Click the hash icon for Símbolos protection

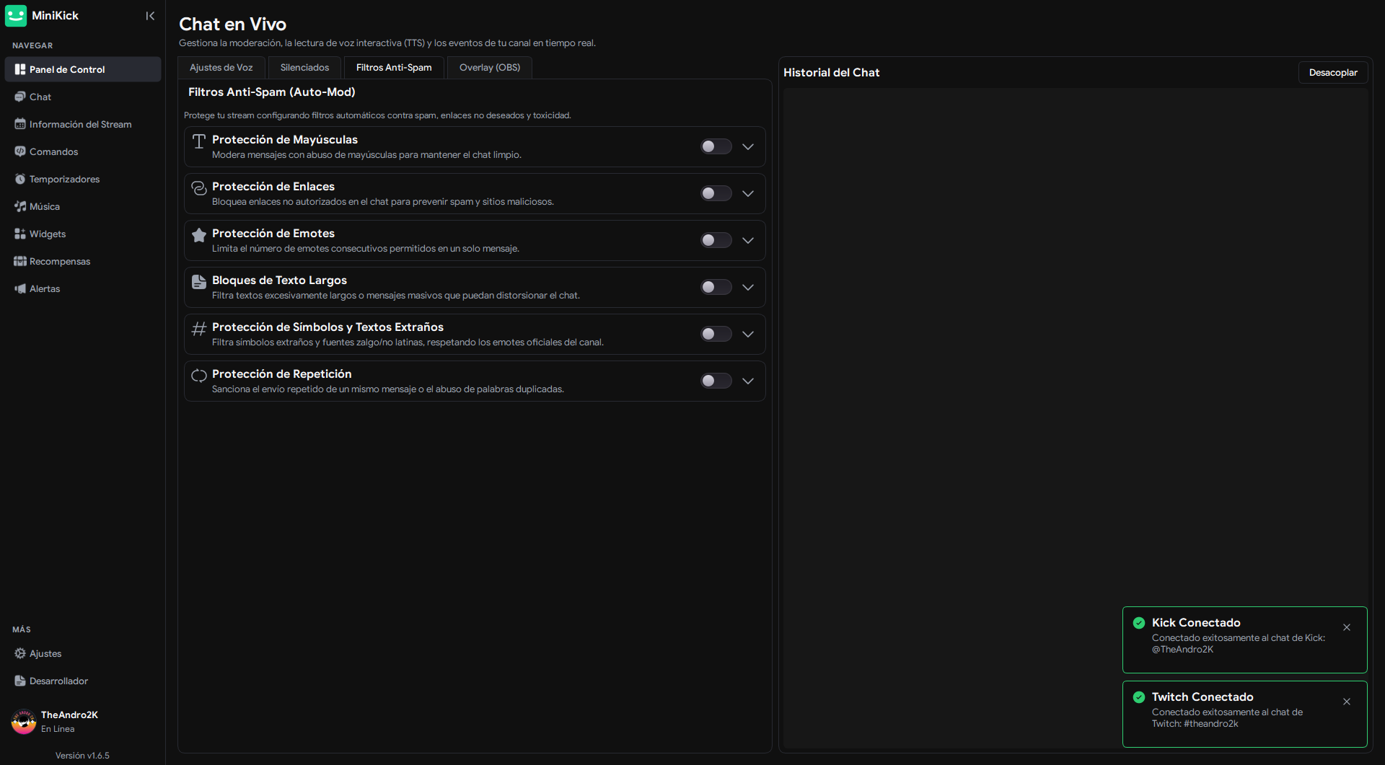point(199,329)
